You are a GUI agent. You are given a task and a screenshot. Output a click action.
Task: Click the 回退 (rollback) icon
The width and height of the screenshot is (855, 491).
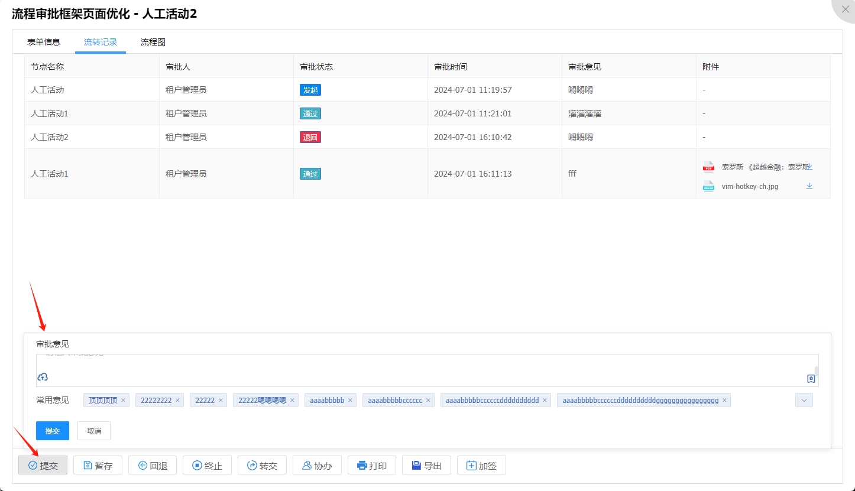point(141,465)
